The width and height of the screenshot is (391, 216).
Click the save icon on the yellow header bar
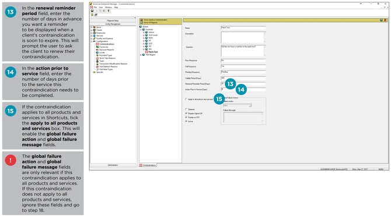tap(381, 20)
